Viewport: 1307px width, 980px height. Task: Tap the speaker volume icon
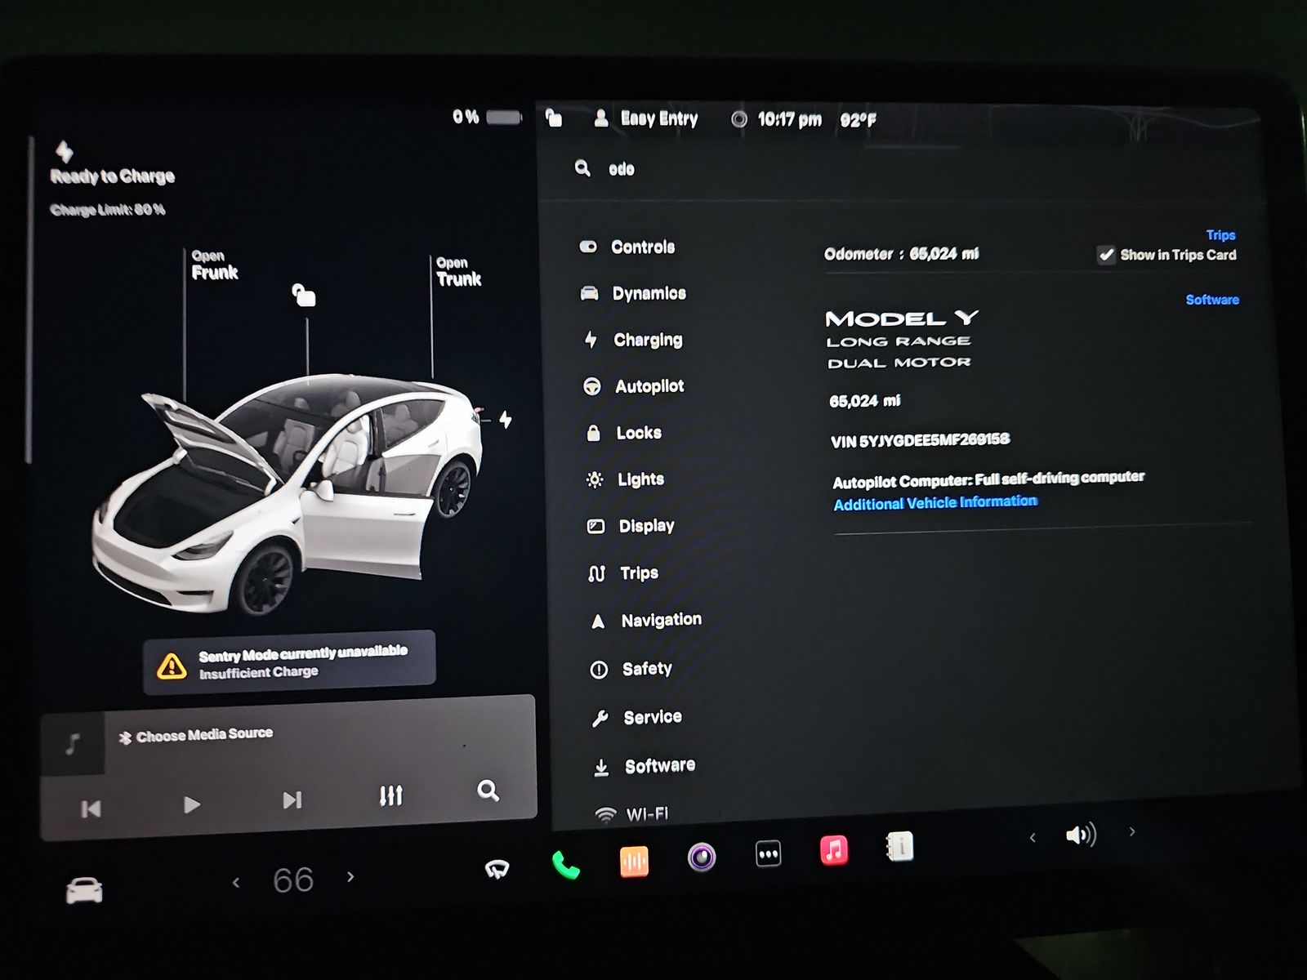[1081, 835]
